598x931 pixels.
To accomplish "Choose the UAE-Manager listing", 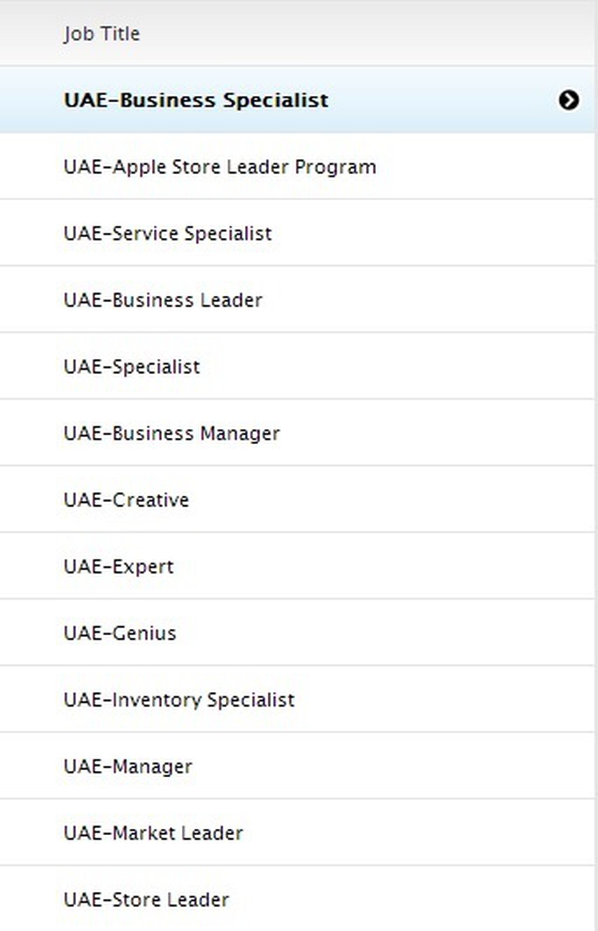I will (x=128, y=767).
